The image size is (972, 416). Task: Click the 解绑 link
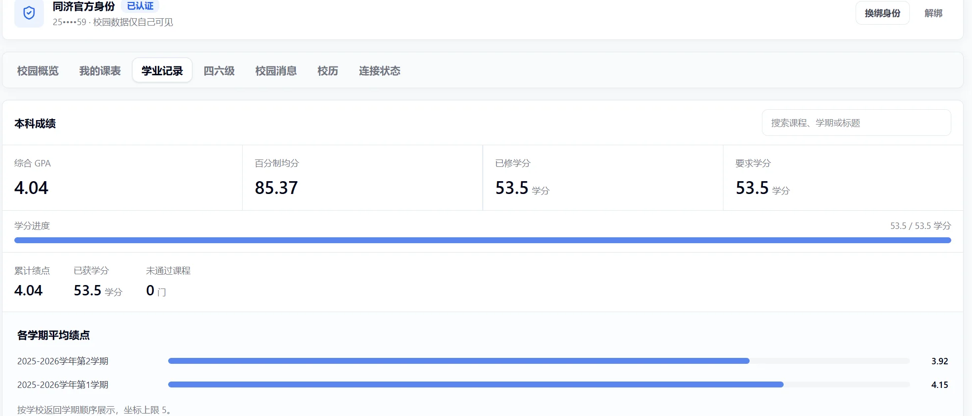click(934, 13)
